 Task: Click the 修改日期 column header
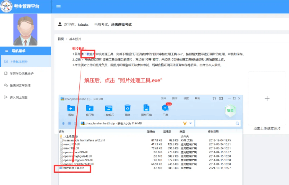point(213,131)
